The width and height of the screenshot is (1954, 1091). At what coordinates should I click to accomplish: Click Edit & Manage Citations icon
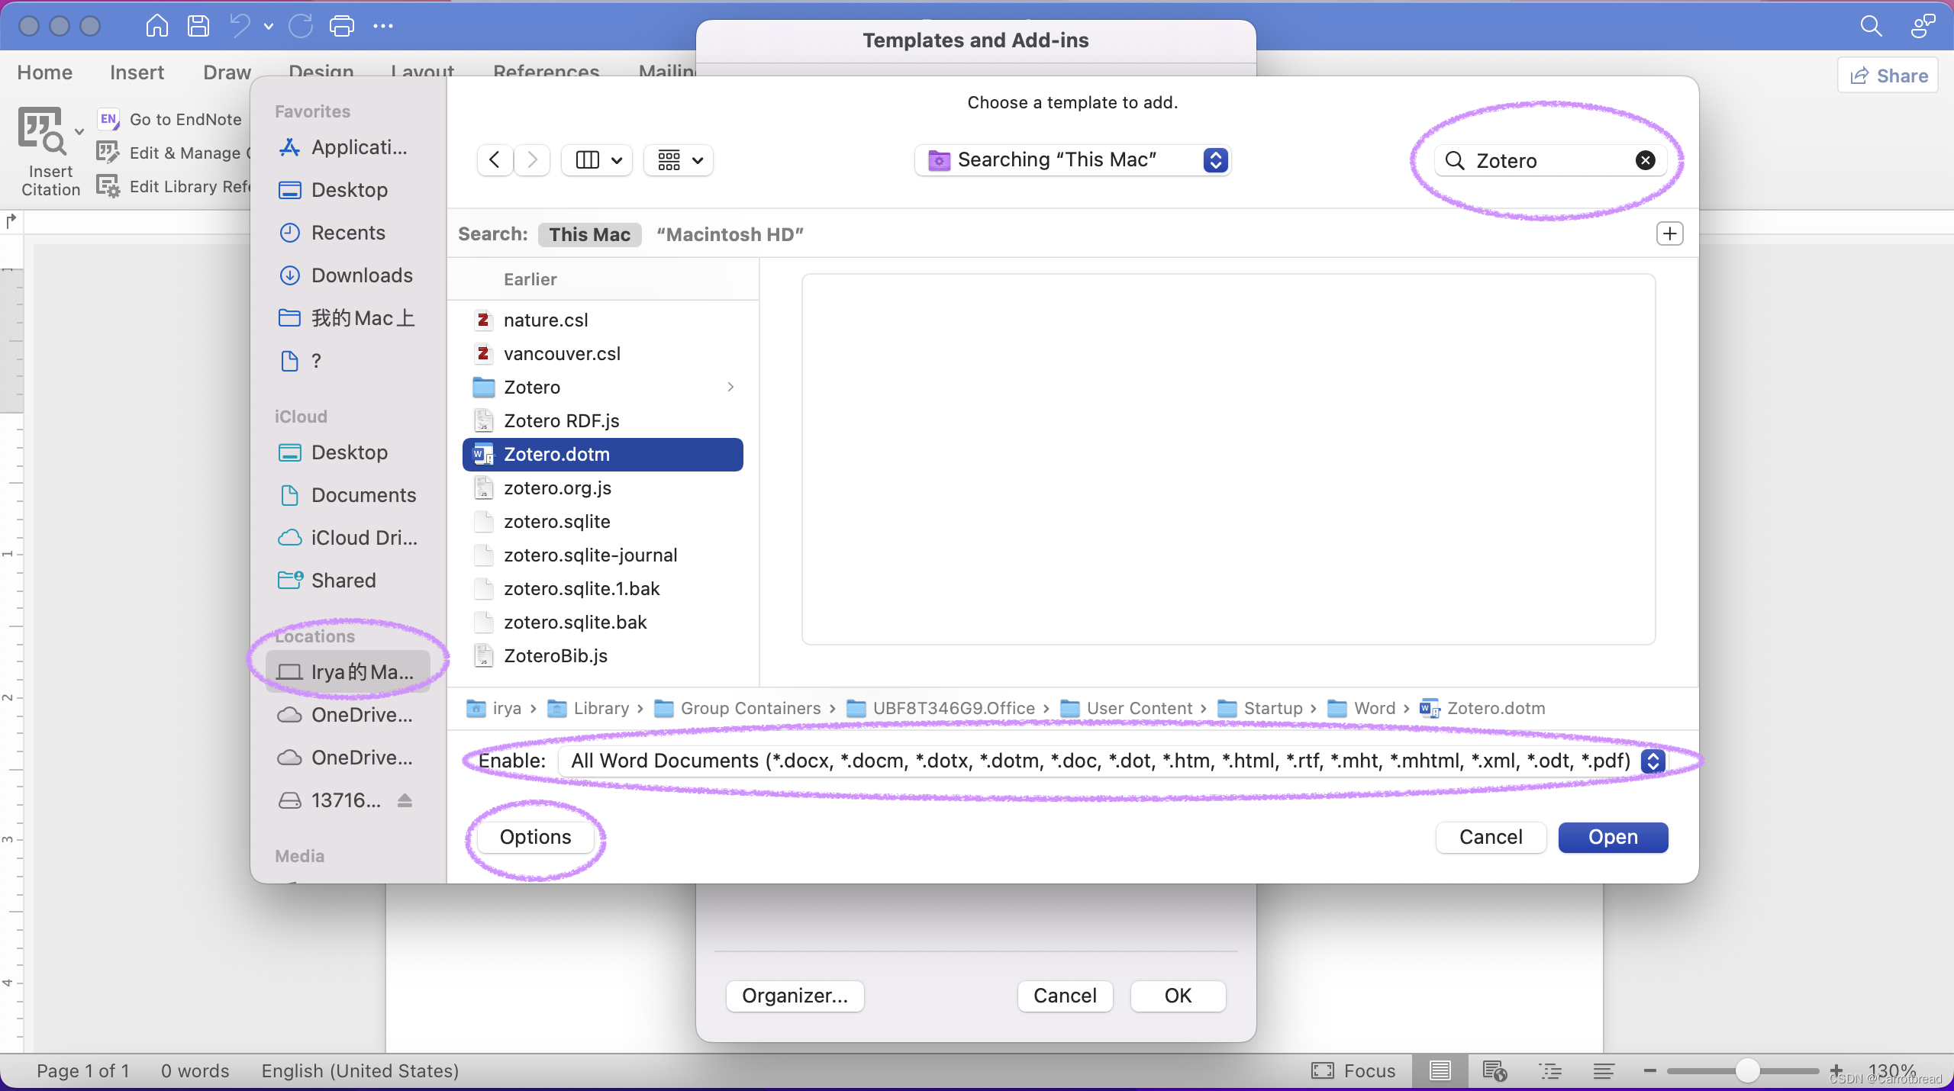tap(108, 153)
